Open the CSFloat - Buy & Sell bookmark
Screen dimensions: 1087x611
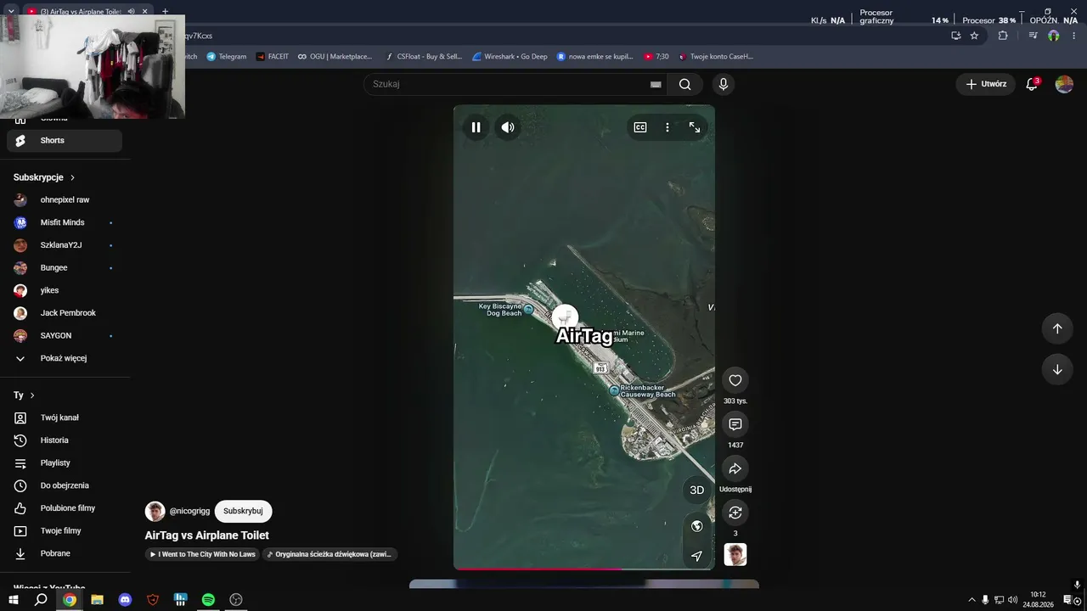423,57
